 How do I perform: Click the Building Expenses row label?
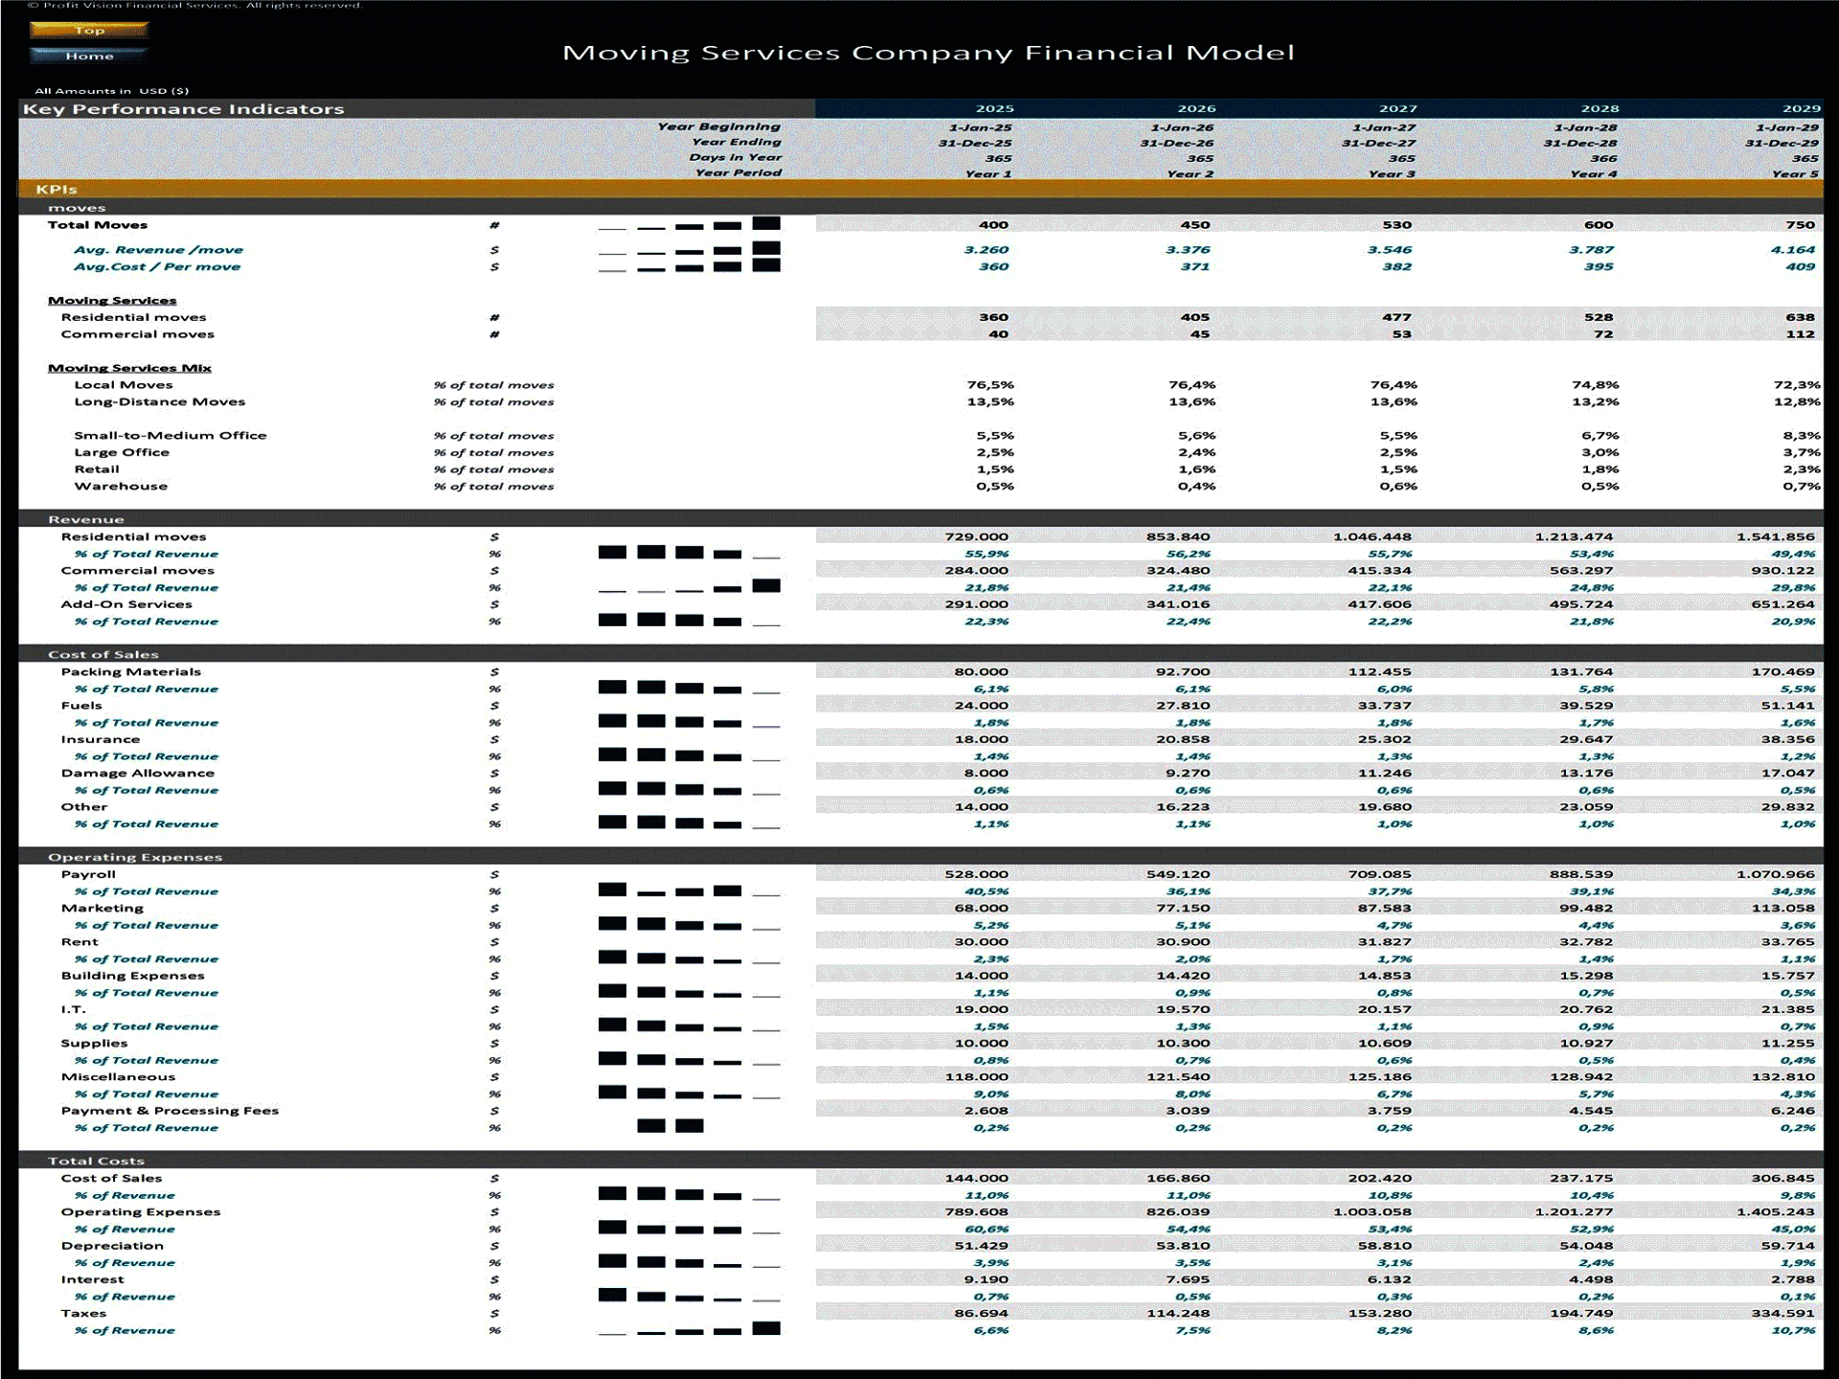click(133, 976)
